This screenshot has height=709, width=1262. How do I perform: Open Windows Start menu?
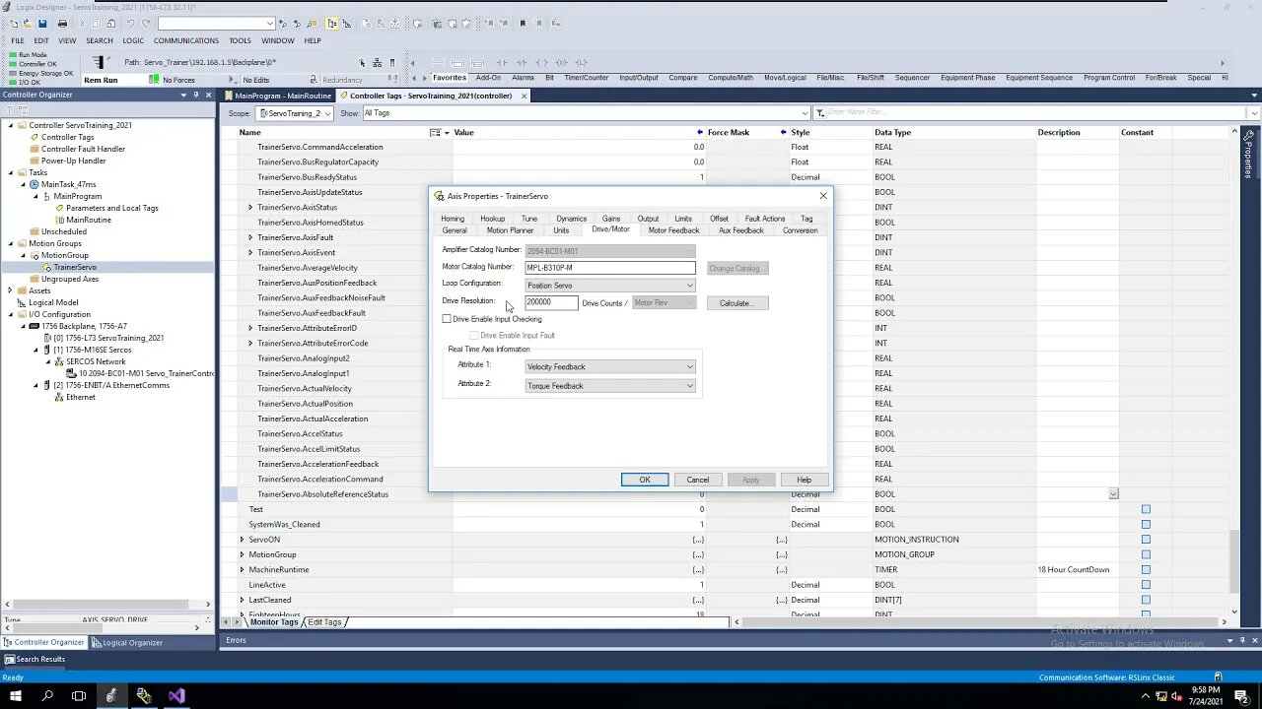pyautogui.click(x=16, y=696)
